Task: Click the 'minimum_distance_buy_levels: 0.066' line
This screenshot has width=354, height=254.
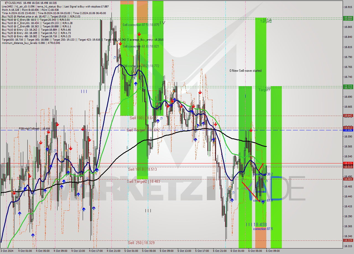Action: [31, 43]
